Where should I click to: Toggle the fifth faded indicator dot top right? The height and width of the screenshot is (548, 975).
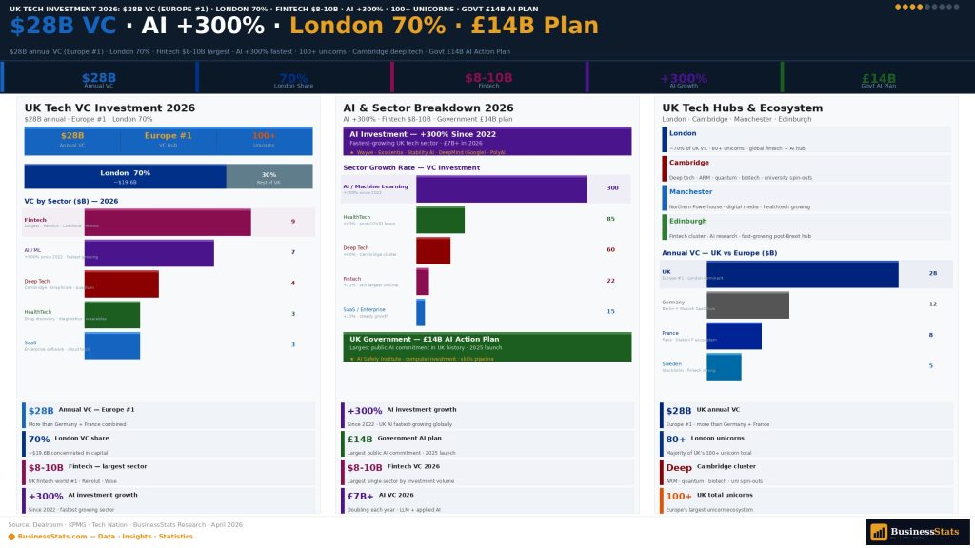click(927, 7)
